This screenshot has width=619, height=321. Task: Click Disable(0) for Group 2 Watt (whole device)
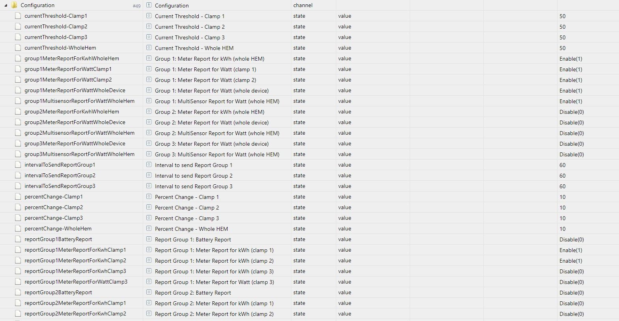pyautogui.click(x=572, y=122)
